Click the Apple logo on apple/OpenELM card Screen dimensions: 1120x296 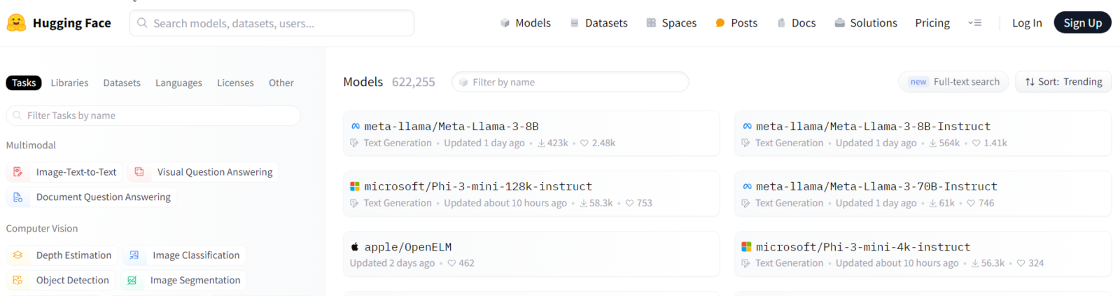355,247
